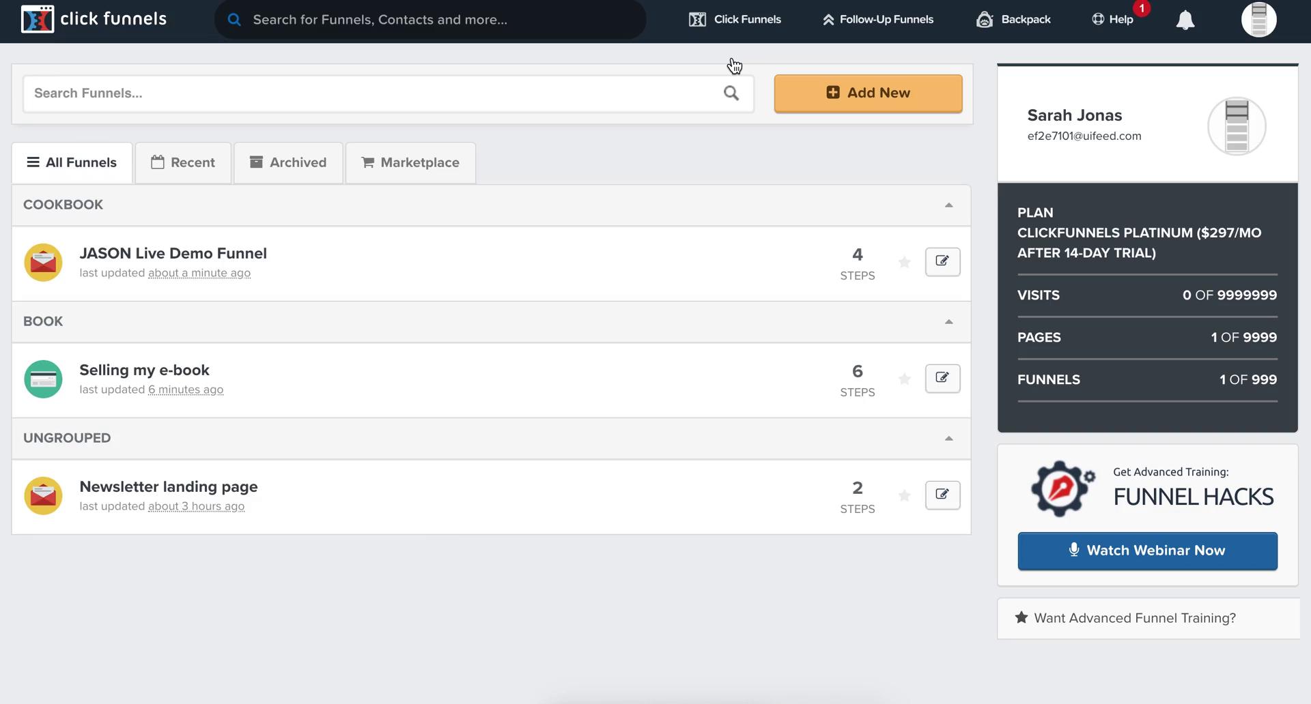Screen dimensions: 1311x704
Task: Click email ef2e7101@uifeed.com
Action: [x=1084, y=136]
